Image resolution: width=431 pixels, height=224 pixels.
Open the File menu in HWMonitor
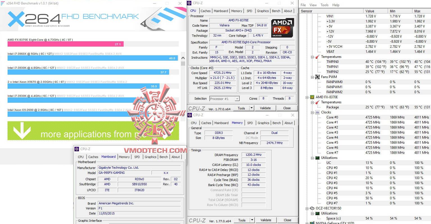tap(303, 5)
